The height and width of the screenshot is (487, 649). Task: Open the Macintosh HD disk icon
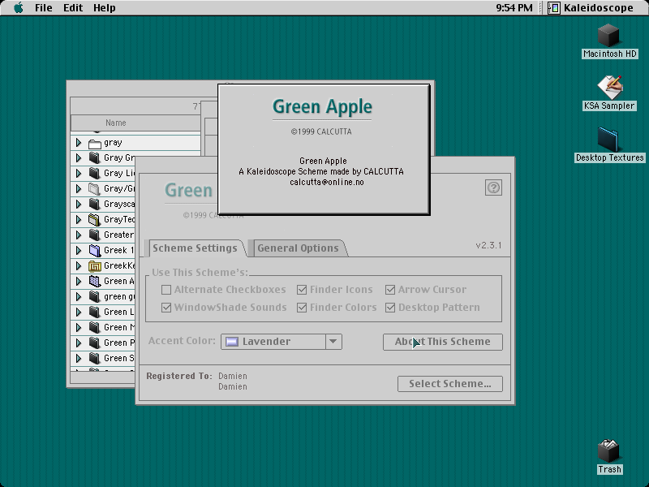click(608, 36)
